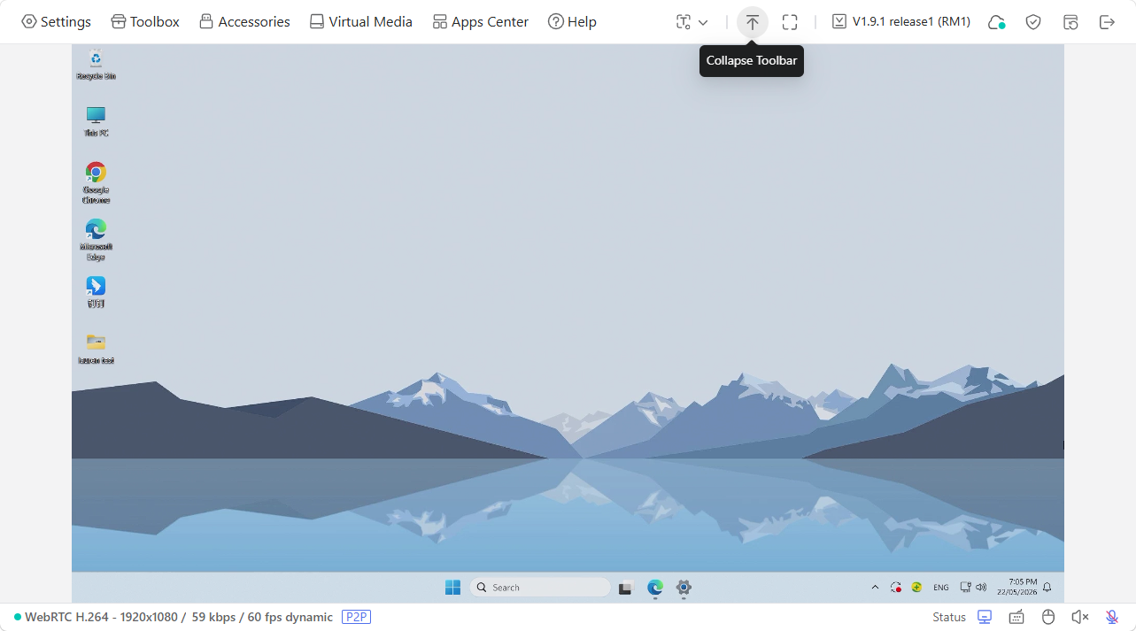Click the shield security icon

point(1033,22)
